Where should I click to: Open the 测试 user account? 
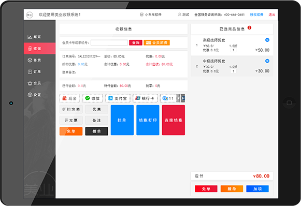183,14
